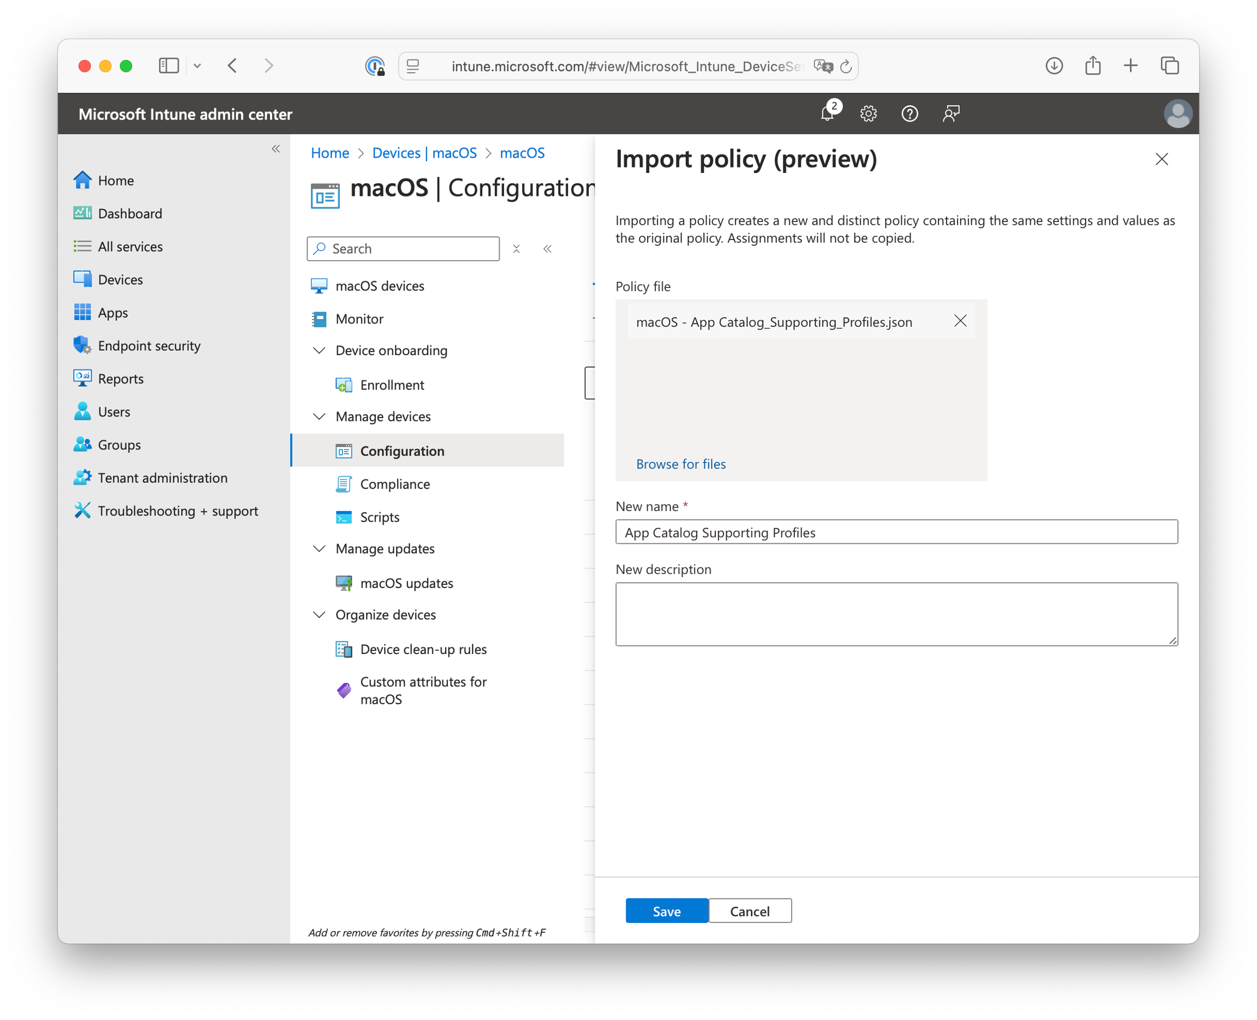Screen dimensions: 1257x1020
Task: Collapse the Manage devices section
Action: click(x=319, y=417)
